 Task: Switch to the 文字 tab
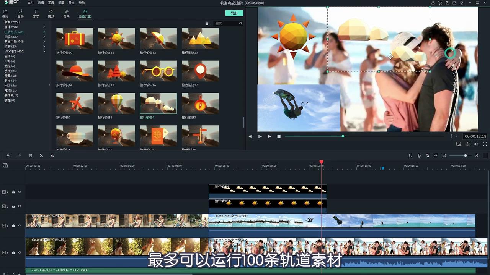pos(36,14)
